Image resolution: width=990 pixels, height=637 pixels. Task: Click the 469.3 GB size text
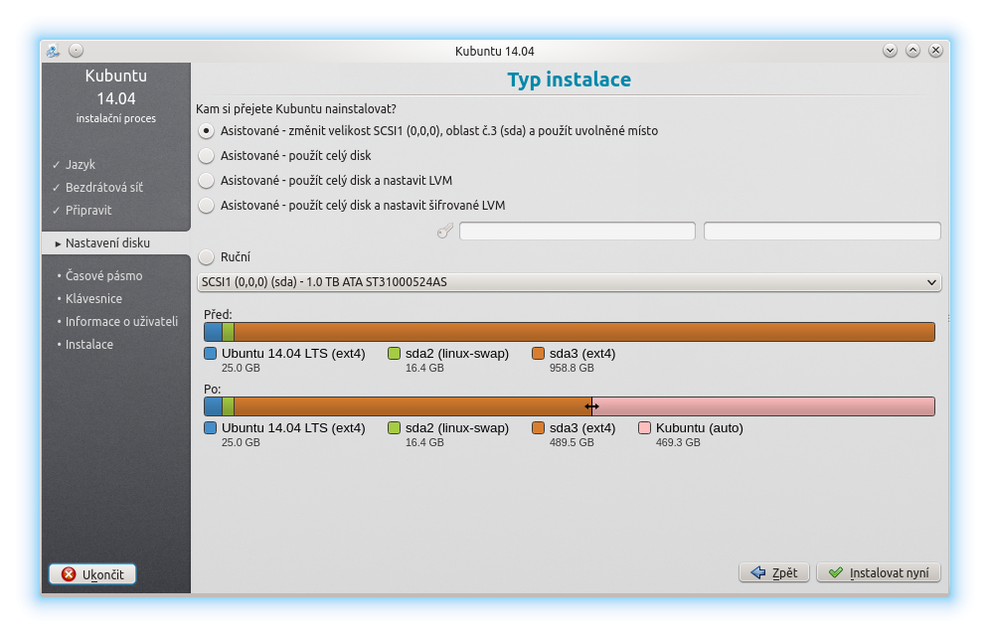point(678,442)
